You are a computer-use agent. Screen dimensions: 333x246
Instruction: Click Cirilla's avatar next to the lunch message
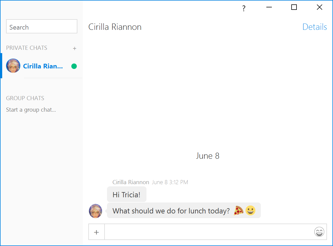click(95, 211)
